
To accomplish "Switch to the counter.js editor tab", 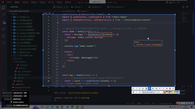I will click(x=95, y=7).
